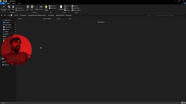Go forward with the Forward arrow
The width and height of the screenshot is (186, 104).
5,15
